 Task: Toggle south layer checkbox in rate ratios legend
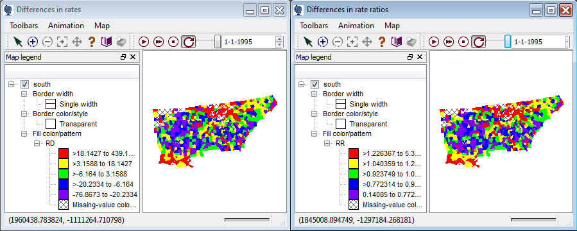314,84
